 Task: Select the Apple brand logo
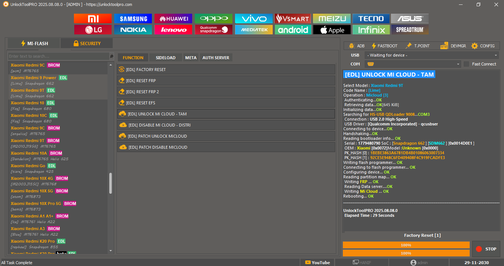coord(331,30)
